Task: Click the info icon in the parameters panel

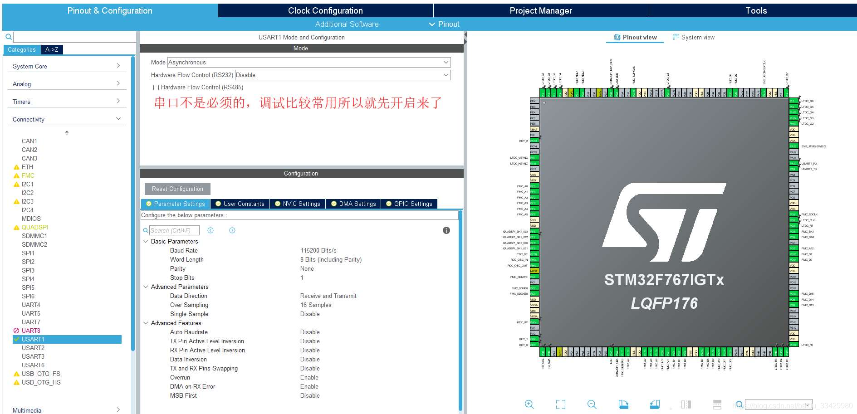Action: [446, 230]
